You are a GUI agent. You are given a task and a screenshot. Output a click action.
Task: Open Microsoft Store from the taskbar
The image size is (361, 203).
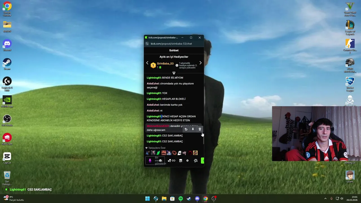(172, 198)
